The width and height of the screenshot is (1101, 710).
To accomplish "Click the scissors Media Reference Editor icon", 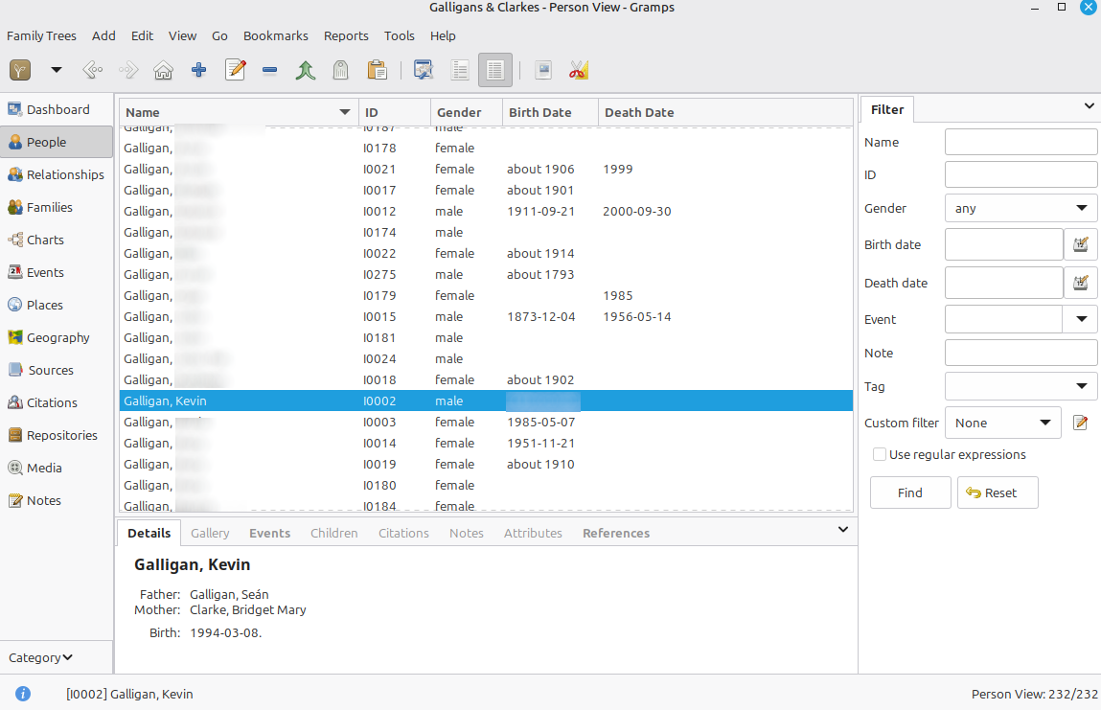I will point(578,70).
